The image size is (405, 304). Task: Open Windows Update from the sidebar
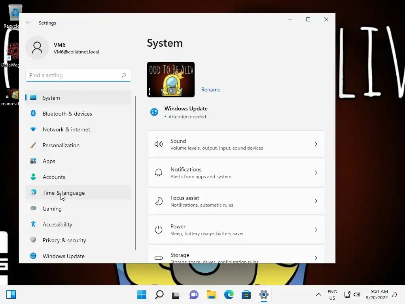tap(78, 256)
